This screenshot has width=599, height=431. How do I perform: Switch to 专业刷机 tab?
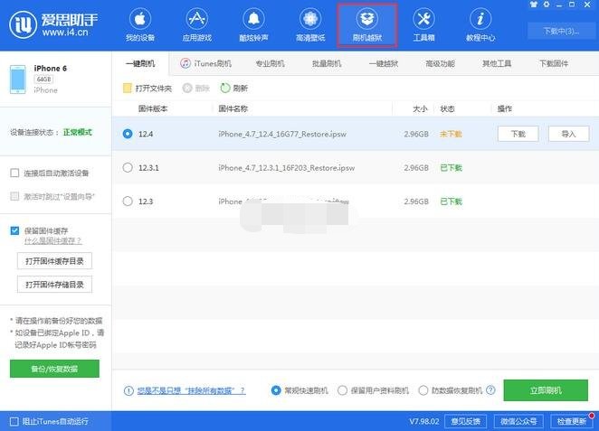click(x=270, y=64)
